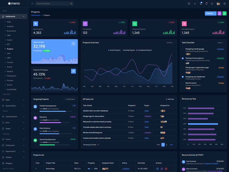Delete Home Page project with trash icon

166,169
